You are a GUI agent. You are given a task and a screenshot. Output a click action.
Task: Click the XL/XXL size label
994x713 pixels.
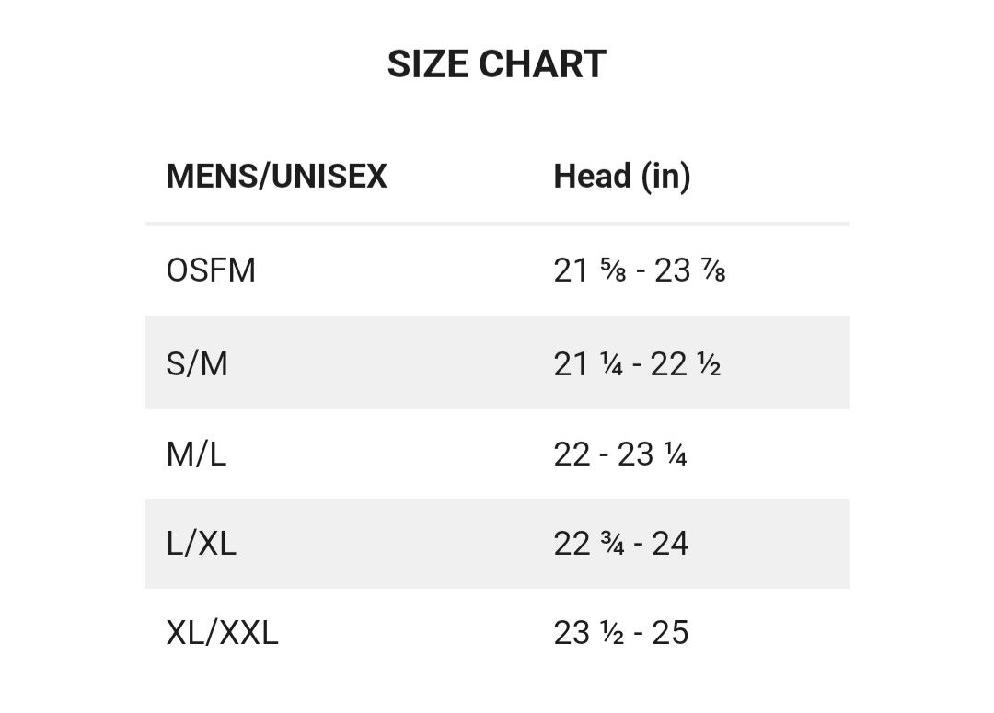(x=222, y=633)
